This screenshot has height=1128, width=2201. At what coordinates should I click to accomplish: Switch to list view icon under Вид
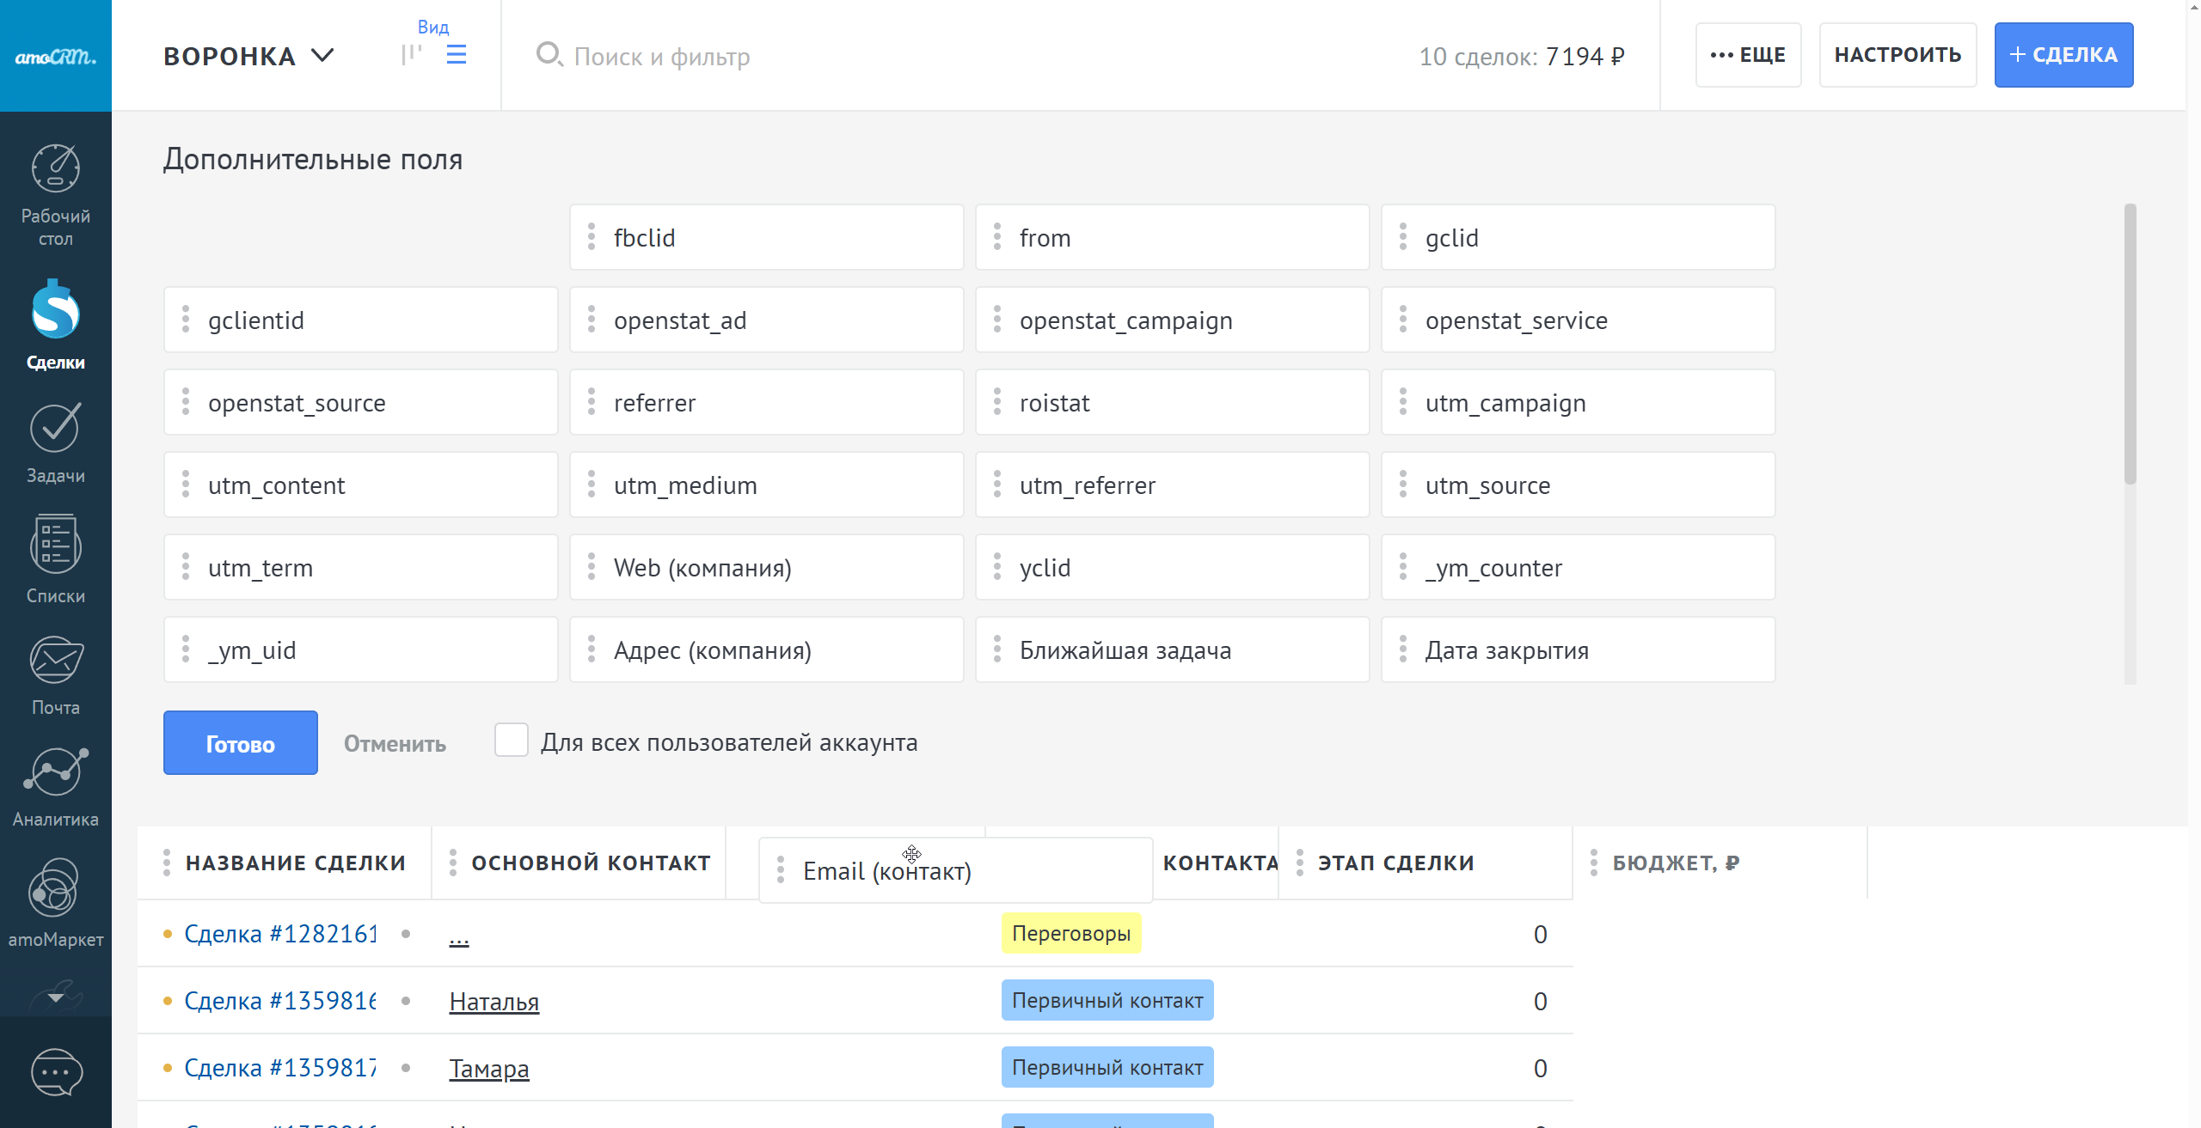coord(457,56)
